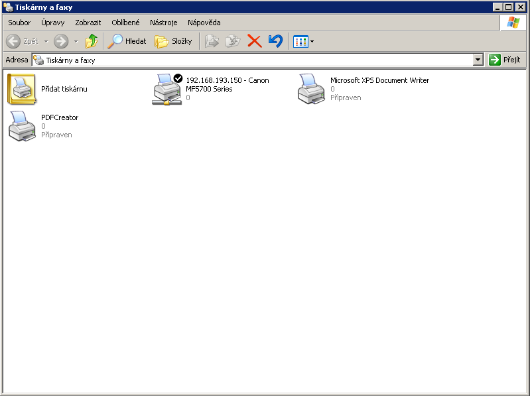This screenshot has height=396, width=530.
Task: Click the 192.168.193.150 - Canon MF5700 Series label
Action: click(227, 84)
